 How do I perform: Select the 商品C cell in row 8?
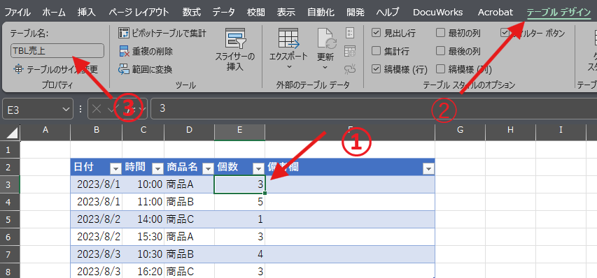click(x=189, y=272)
